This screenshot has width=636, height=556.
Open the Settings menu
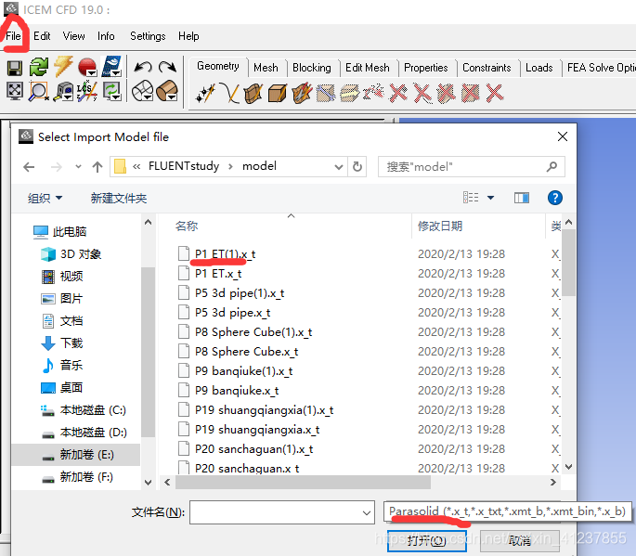pos(148,36)
